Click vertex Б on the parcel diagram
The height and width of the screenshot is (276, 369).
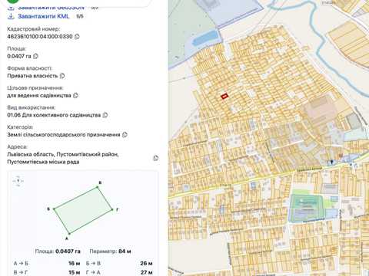point(54,209)
